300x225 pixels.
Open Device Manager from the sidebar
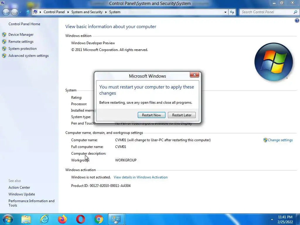21,35
